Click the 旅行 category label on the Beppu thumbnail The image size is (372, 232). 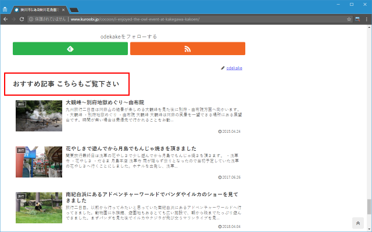pyautogui.click(x=21, y=104)
